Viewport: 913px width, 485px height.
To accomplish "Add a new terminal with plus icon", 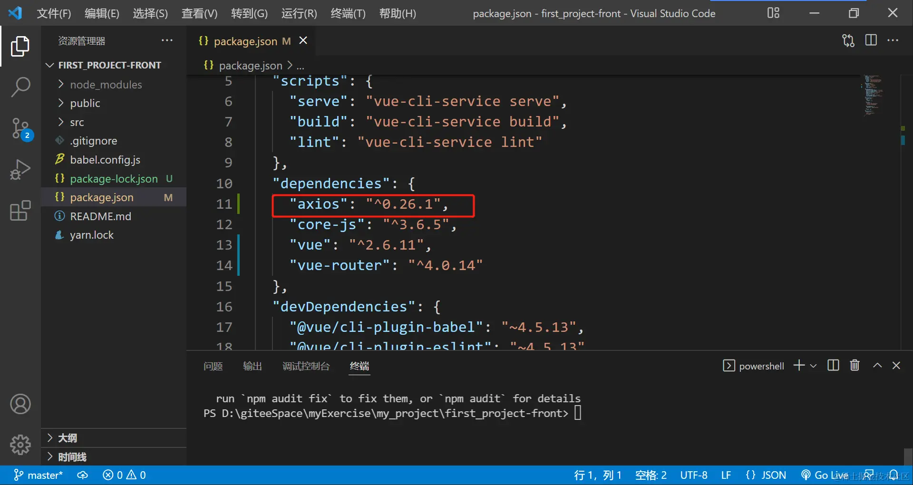I will tap(799, 365).
